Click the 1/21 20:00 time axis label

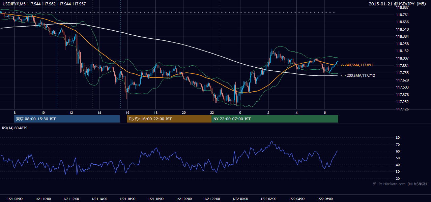pos(184,199)
